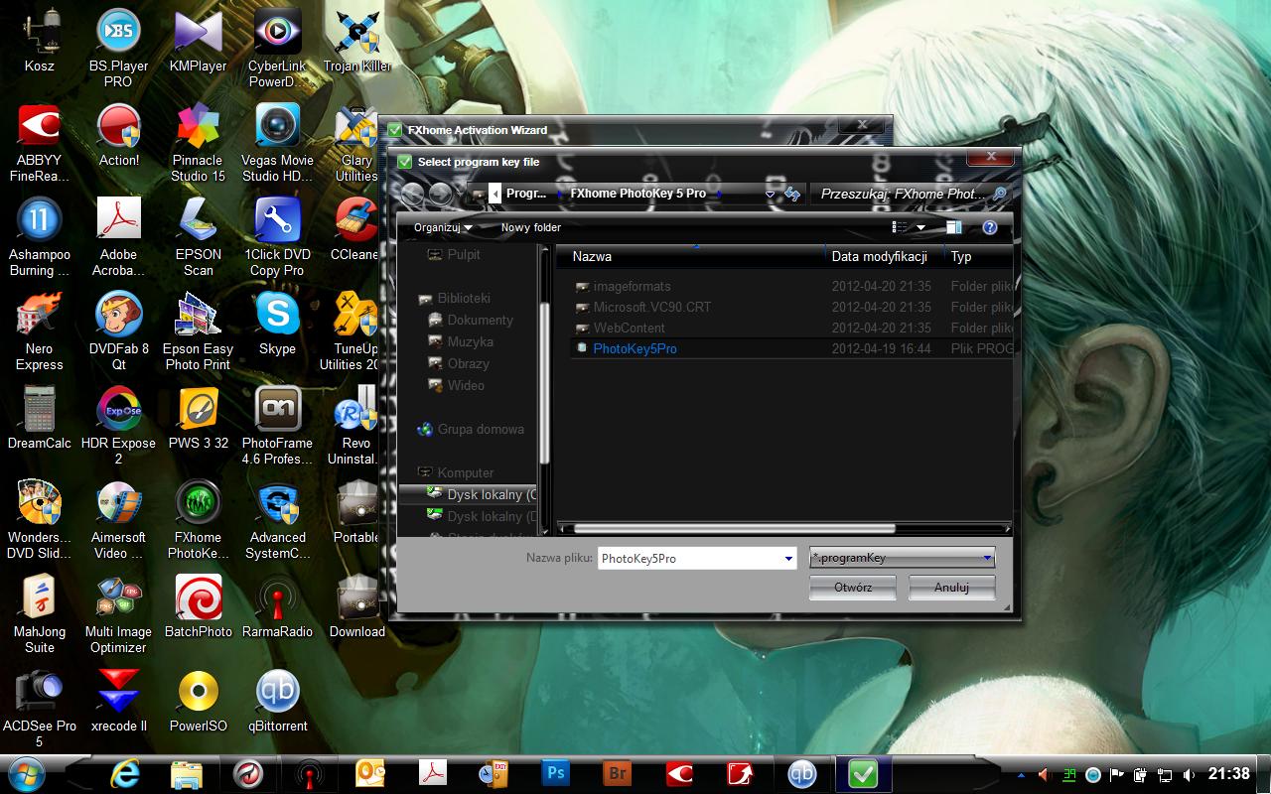Open the Windows Start orb
Viewport: 1271px width, 794px height.
(27, 773)
